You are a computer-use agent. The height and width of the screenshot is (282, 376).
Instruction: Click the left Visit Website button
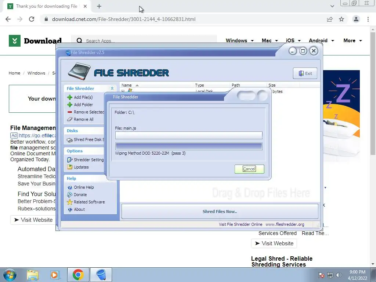33,220
